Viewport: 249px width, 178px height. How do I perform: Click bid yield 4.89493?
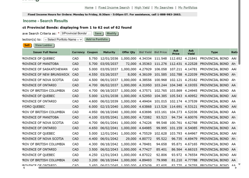[x=145, y=160]
